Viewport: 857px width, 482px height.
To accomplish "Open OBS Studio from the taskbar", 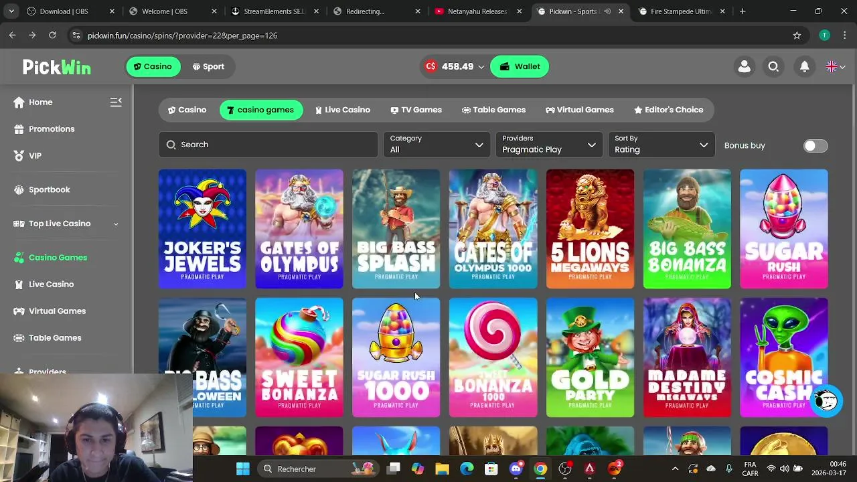I will (x=565, y=469).
